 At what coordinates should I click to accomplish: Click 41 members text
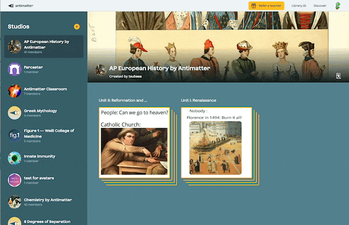(x=33, y=52)
